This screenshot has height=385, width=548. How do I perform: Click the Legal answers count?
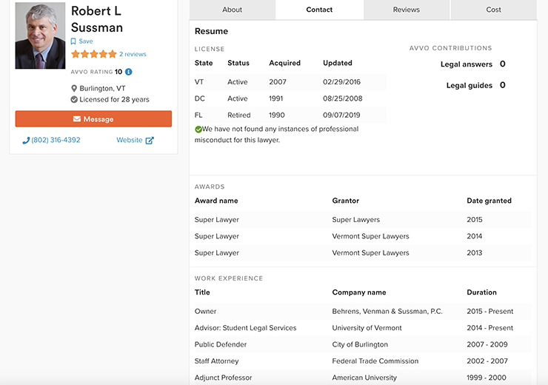click(503, 64)
